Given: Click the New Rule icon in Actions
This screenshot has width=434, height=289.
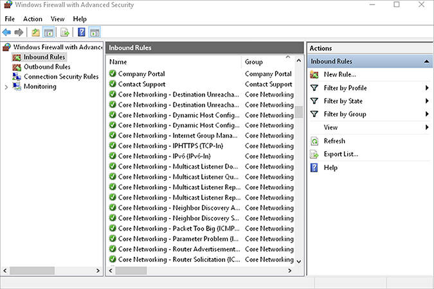Looking at the screenshot, I should [314, 75].
